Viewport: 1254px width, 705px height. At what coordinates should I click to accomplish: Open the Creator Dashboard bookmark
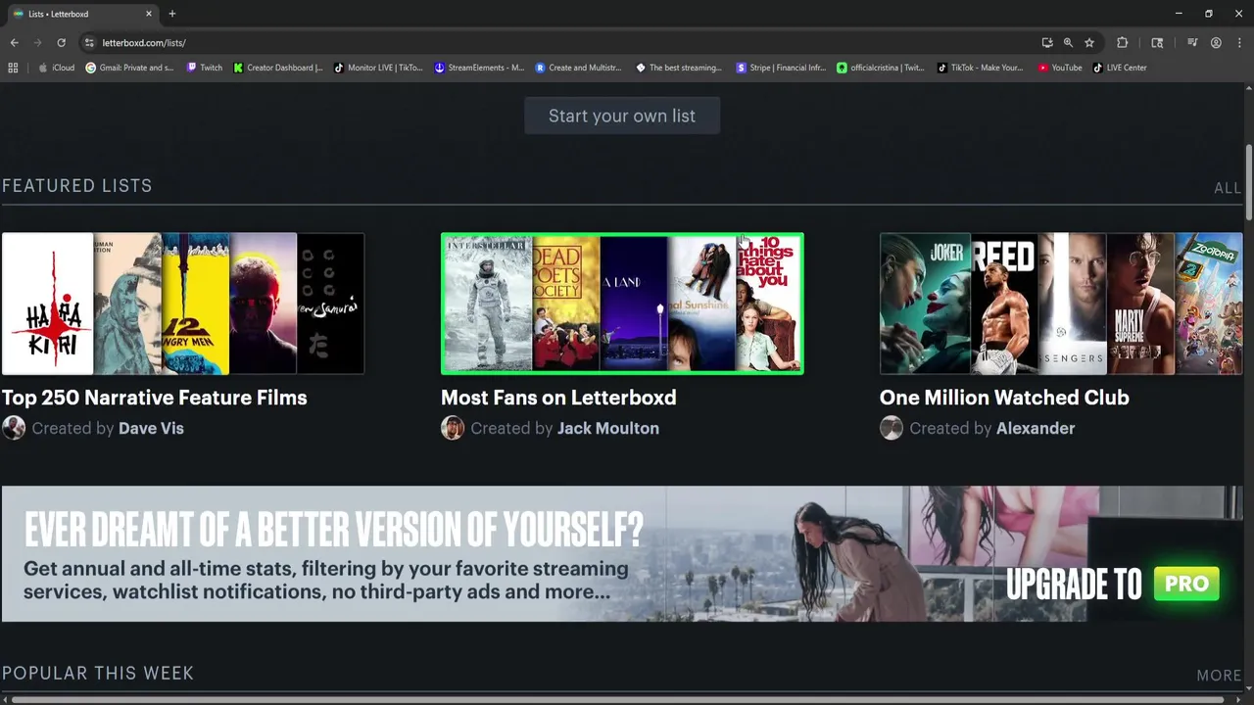coord(278,68)
